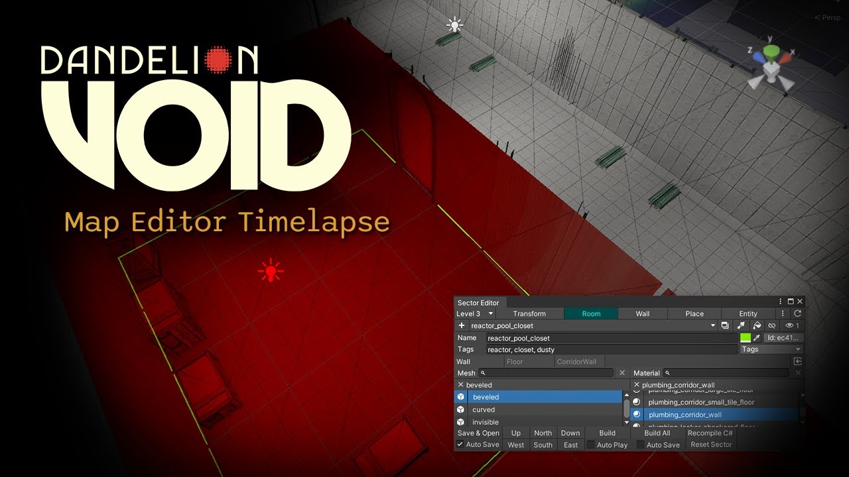Select the red light gizmo in scene
The image size is (849, 477).
coord(271,271)
